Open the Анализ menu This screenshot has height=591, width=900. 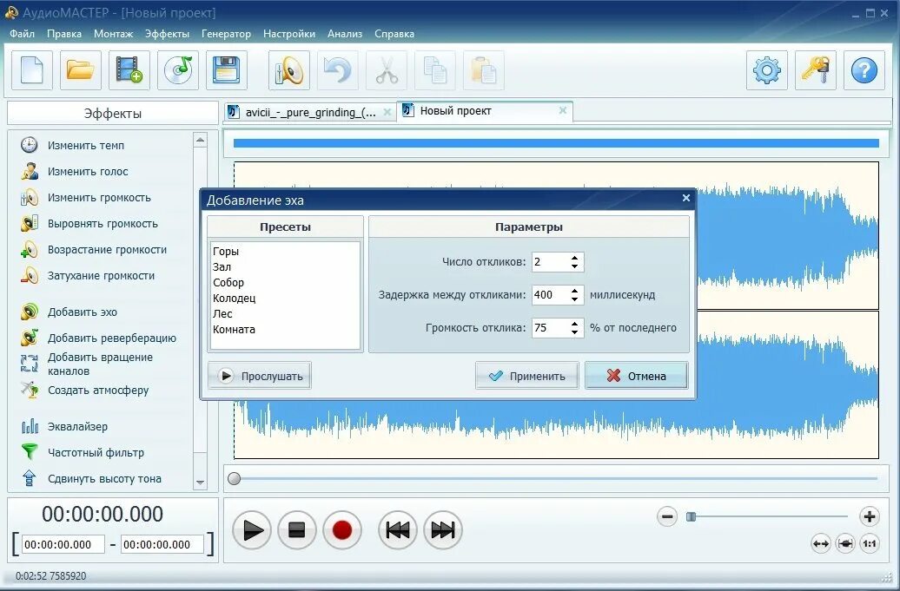344,34
